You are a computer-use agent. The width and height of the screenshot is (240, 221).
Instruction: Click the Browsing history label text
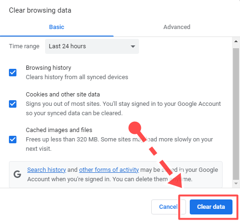pyautogui.click(x=48, y=68)
